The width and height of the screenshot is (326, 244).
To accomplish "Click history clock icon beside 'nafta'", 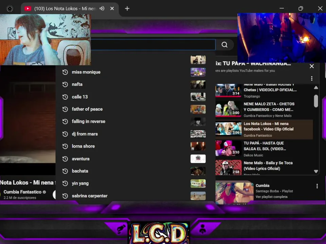I will point(65,84).
